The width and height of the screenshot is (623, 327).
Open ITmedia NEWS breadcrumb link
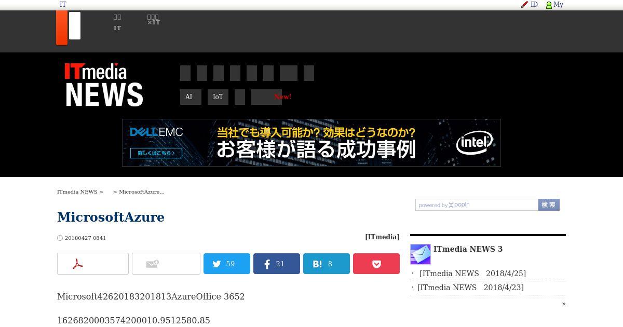coord(77,192)
